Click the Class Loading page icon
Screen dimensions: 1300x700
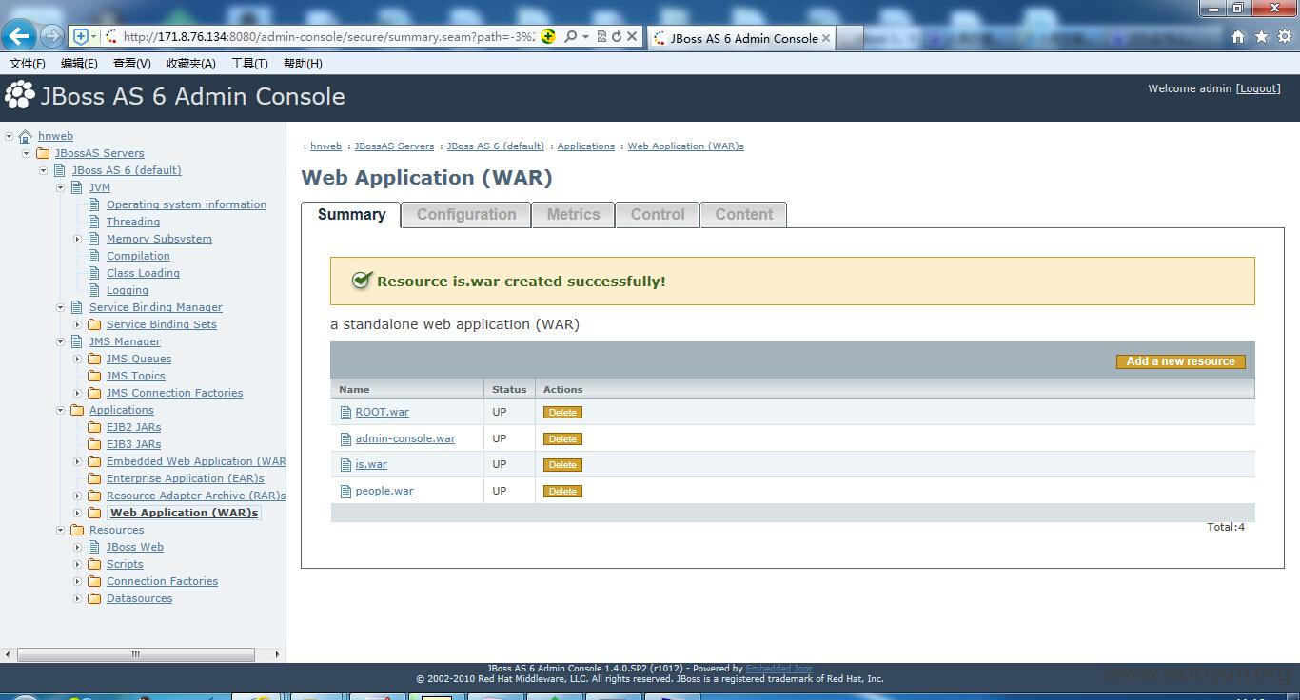pos(94,273)
